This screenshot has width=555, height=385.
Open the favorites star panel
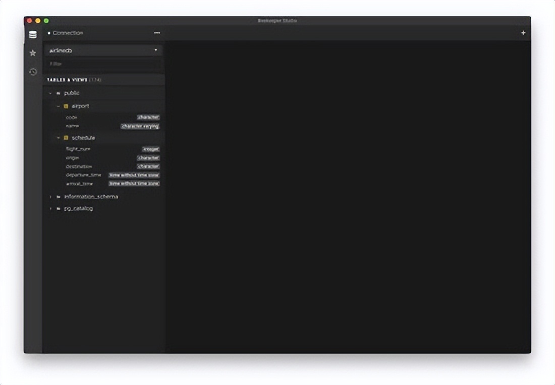[33, 53]
